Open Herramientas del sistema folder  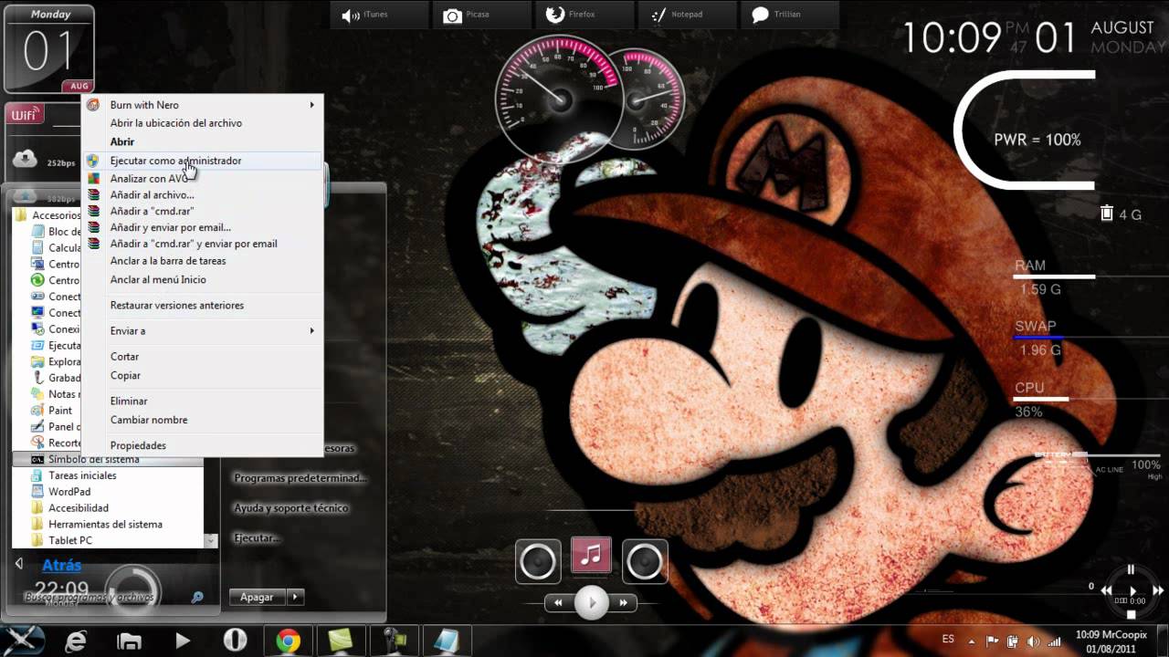105,525
